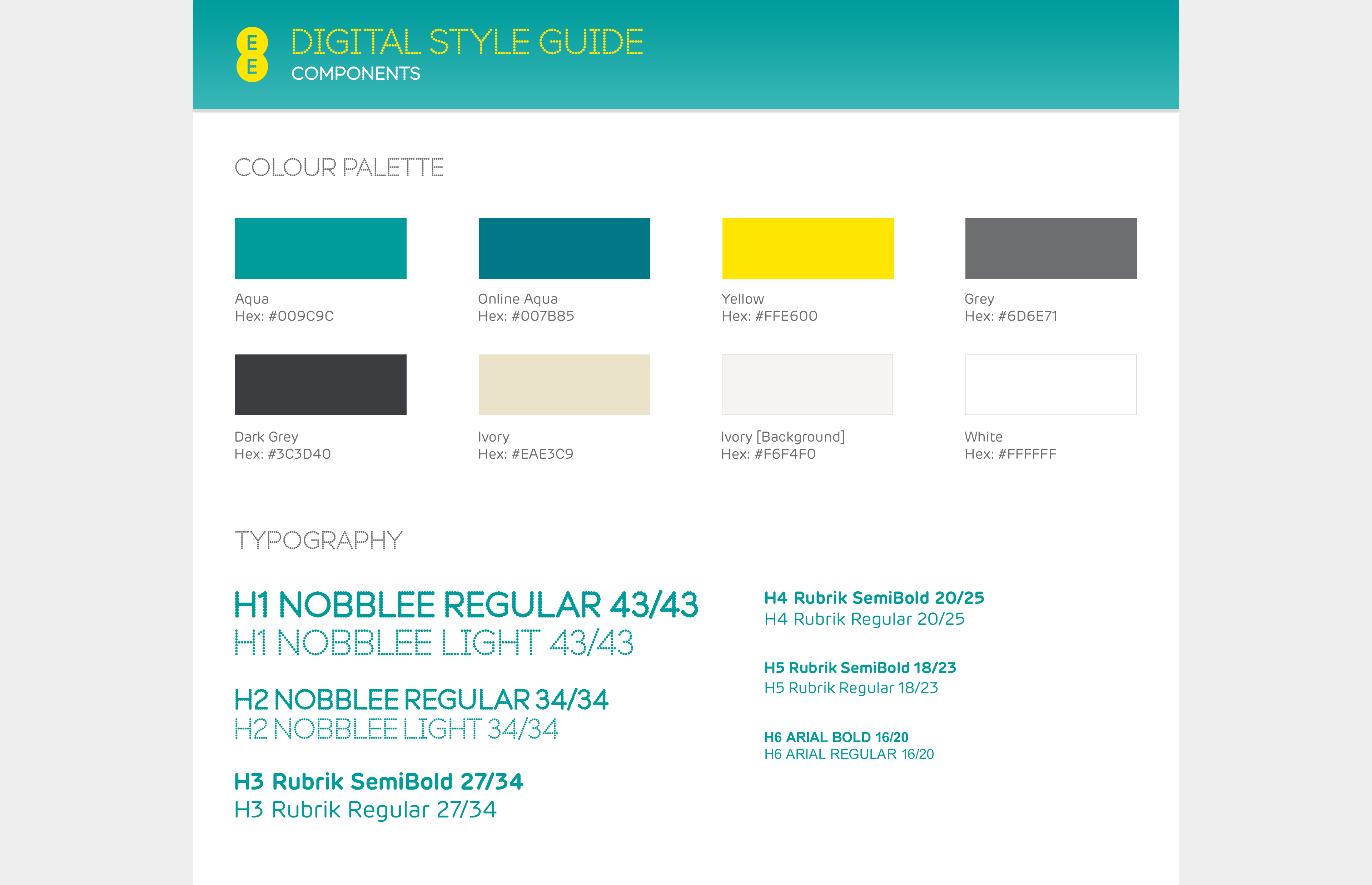Click the Aqua label

252,299
